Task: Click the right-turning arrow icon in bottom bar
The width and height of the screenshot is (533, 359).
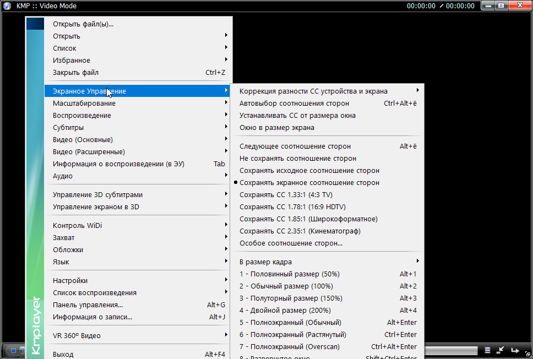Action: tap(515, 350)
